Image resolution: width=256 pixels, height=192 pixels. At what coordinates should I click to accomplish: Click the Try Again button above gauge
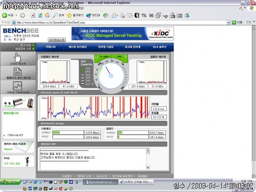(102, 57)
